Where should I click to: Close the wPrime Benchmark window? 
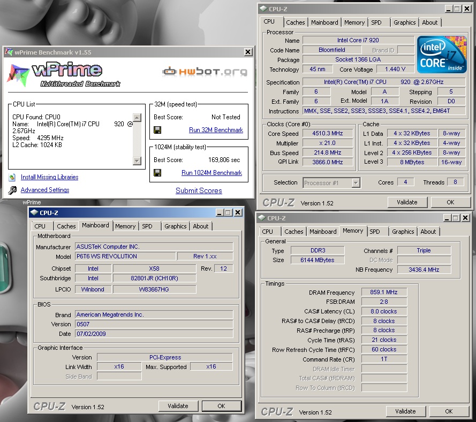click(248, 52)
